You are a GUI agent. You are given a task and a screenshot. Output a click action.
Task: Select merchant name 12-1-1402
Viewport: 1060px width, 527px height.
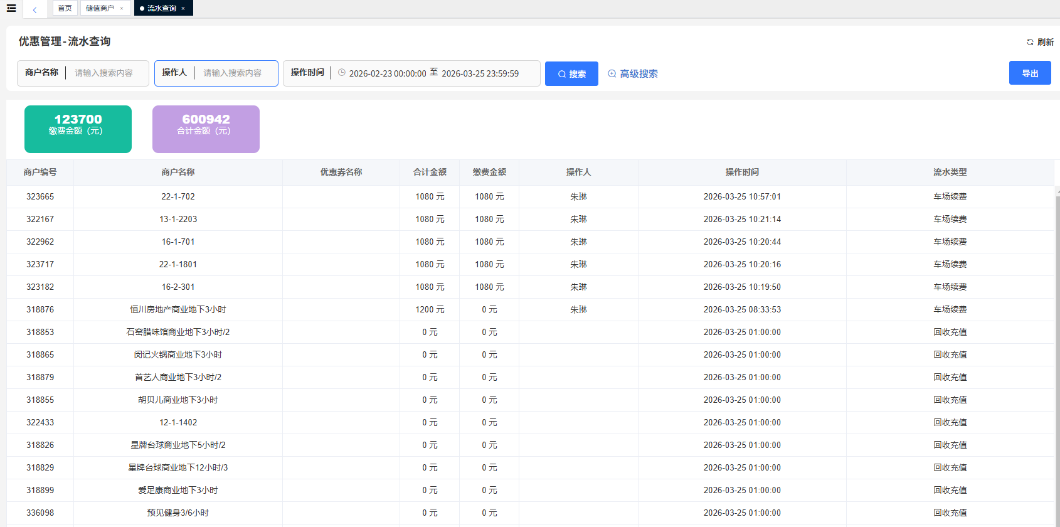(178, 422)
